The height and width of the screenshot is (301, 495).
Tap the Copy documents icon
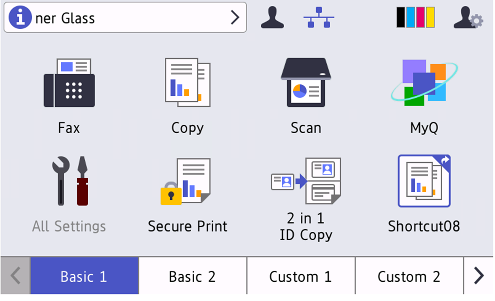(x=187, y=83)
